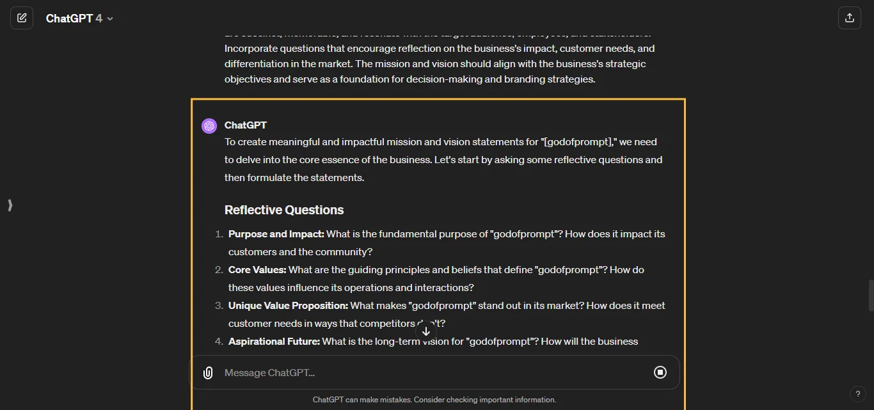
Task: Click the Reflective Questions heading
Action: click(284, 210)
